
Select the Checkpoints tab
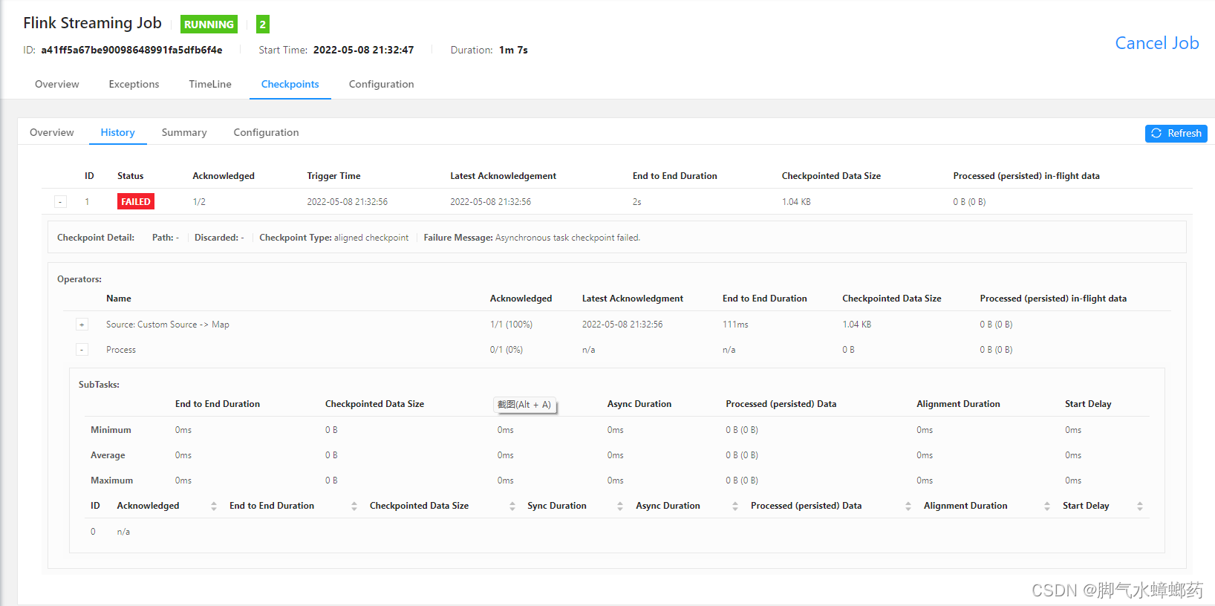pyautogui.click(x=290, y=84)
